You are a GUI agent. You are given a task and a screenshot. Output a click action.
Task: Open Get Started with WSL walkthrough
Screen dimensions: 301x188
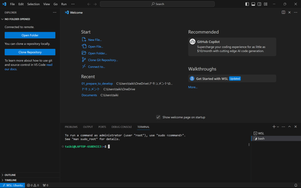coord(232,78)
